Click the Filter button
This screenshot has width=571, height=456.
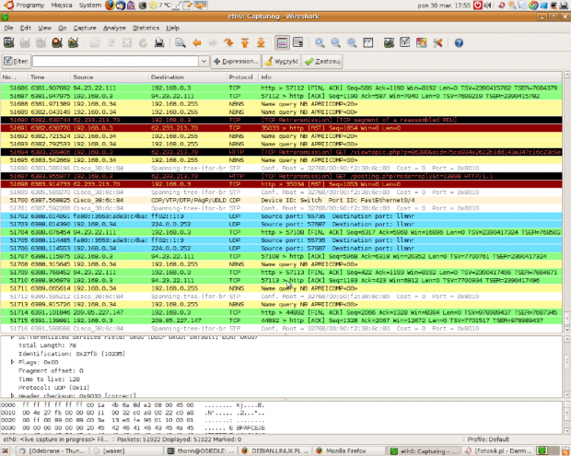tap(16, 61)
